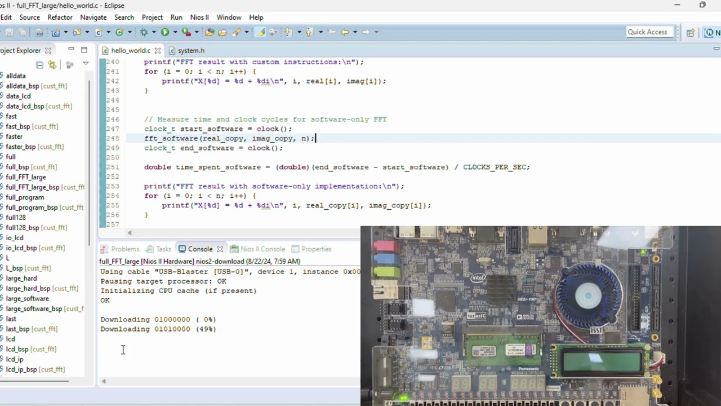Switch to the Nios II perspective button
This screenshot has width=721, height=406.
pyautogui.click(x=712, y=32)
